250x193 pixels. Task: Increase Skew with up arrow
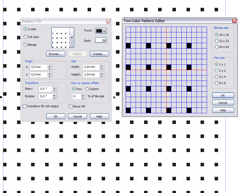point(55,88)
